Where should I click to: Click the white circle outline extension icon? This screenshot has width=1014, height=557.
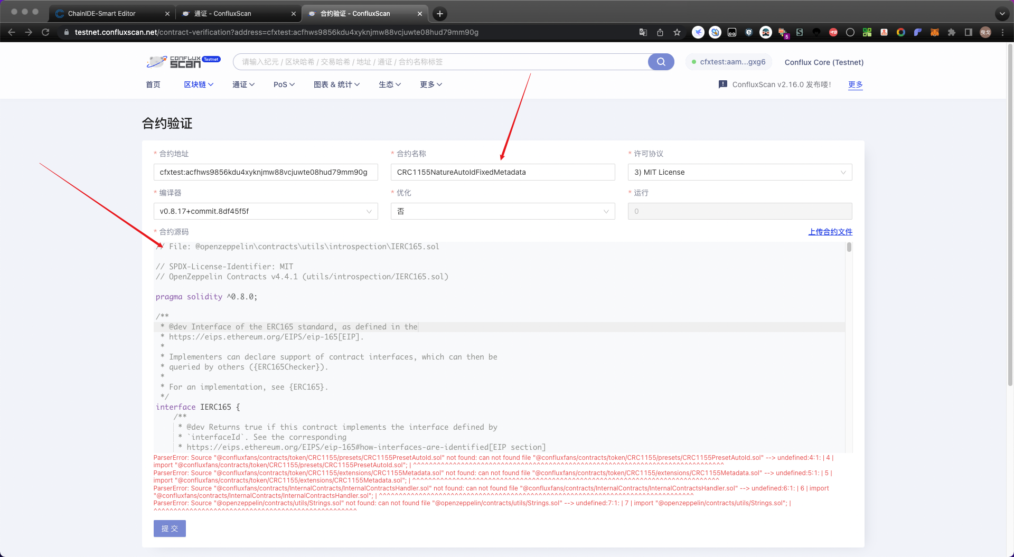pos(850,32)
